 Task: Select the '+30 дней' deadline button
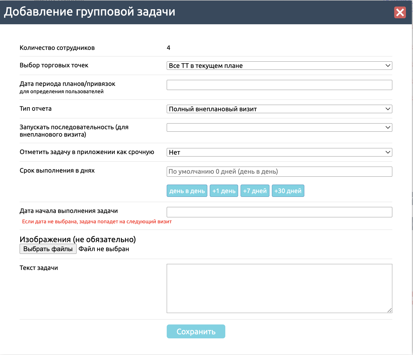tap(288, 191)
